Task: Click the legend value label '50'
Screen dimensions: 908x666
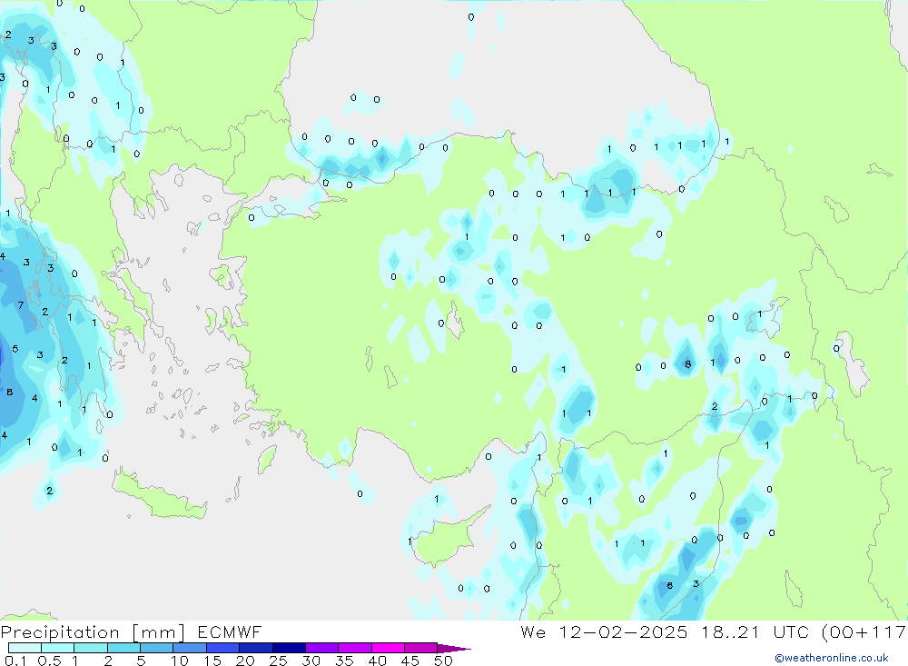Action: click(443, 661)
